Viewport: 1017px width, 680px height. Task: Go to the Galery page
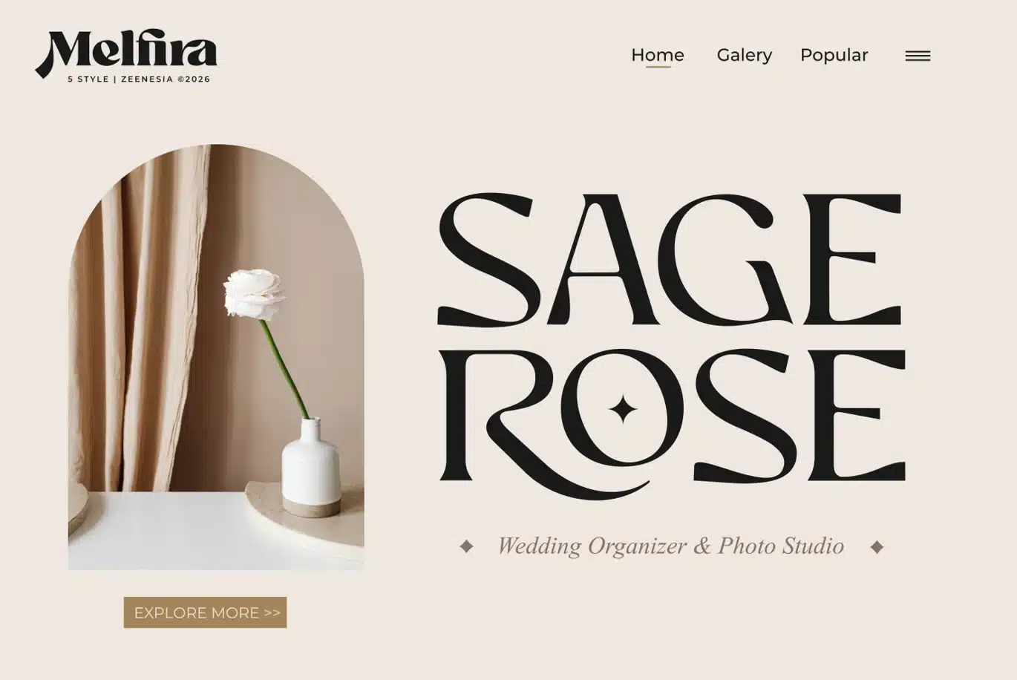(745, 55)
